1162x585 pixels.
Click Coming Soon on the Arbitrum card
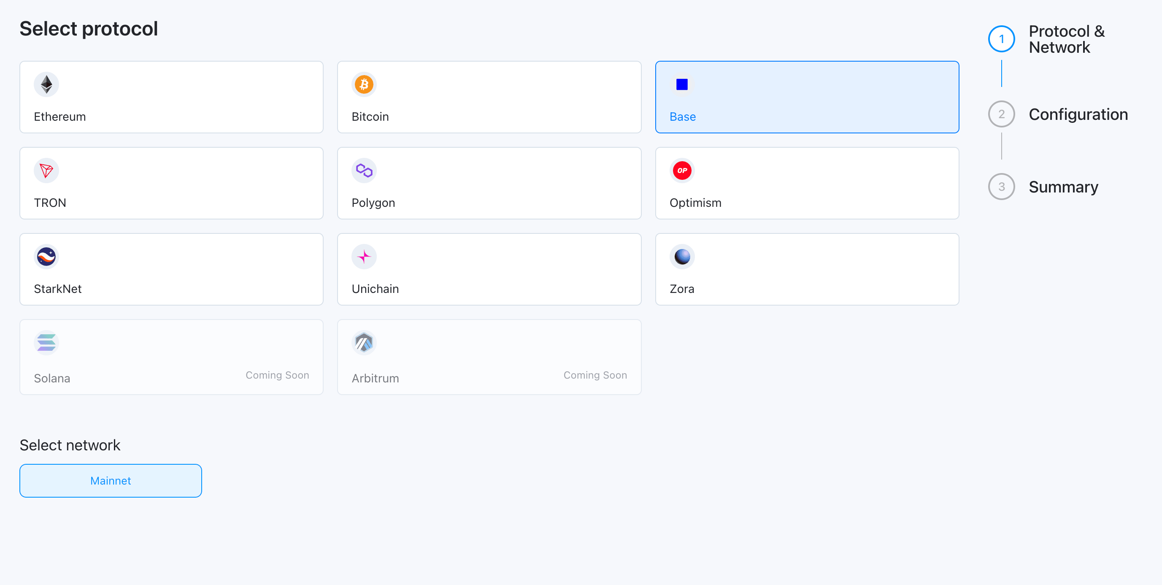click(595, 375)
